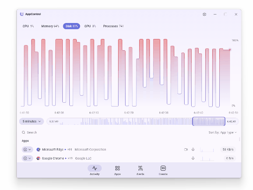Open the Events icon
The height and width of the screenshot is (190, 253).
[163, 168]
